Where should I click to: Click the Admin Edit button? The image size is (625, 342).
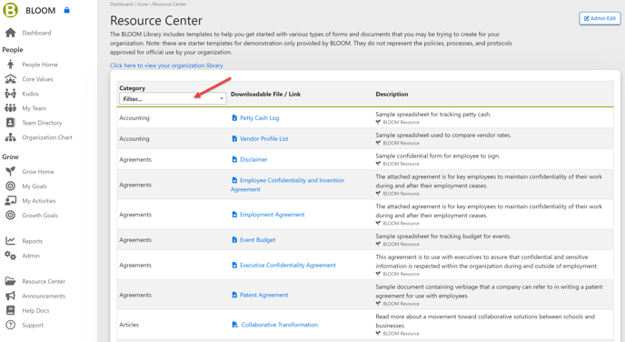coord(600,18)
